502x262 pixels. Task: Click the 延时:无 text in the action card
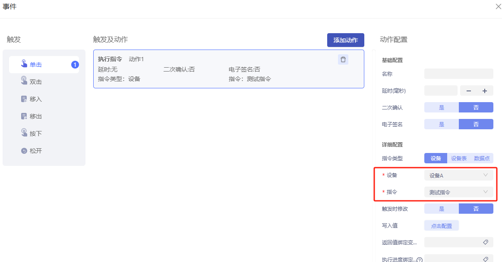click(107, 69)
